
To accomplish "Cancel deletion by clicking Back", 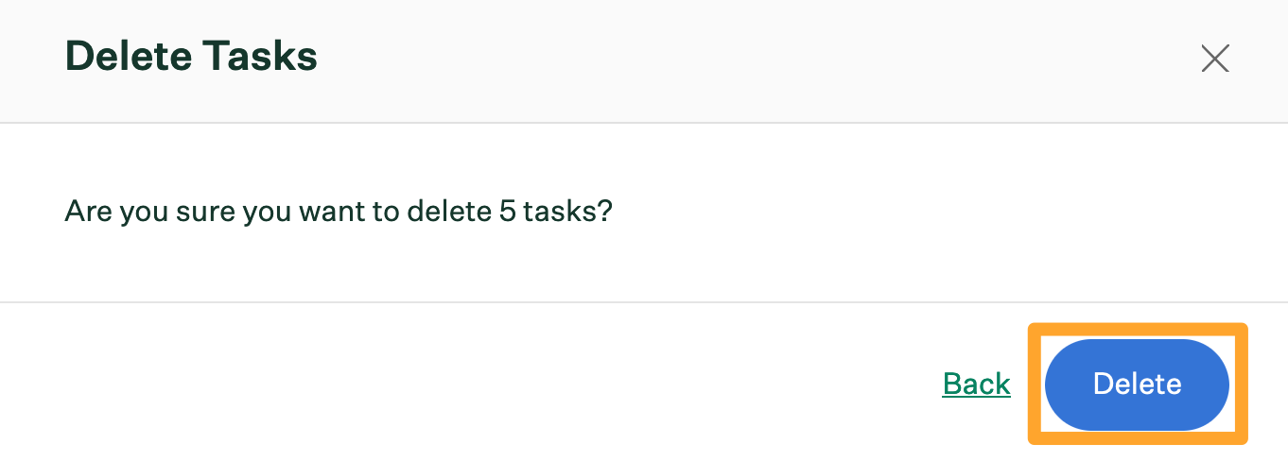I will click(x=977, y=384).
